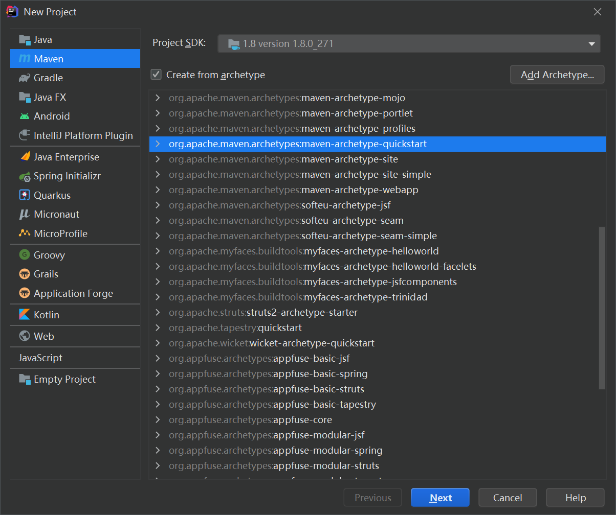
Task: Click the Micronaut mu icon
Action: (24, 215)
